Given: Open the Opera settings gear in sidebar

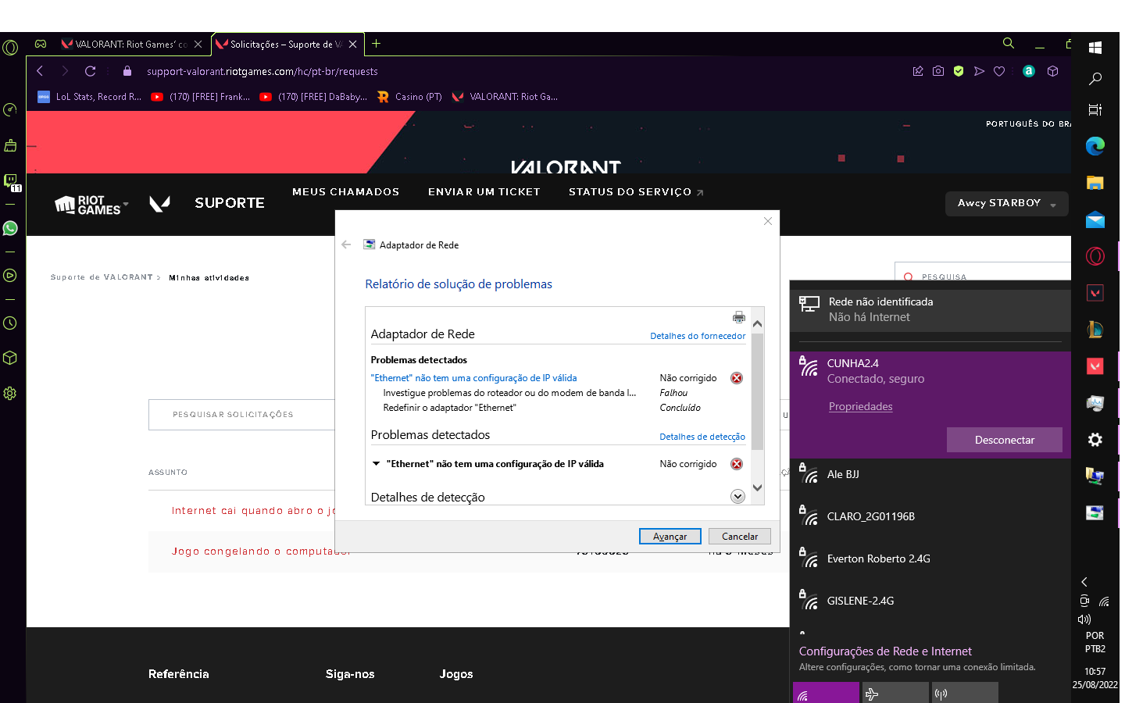Looking at the screenshot, I should 10,394.
